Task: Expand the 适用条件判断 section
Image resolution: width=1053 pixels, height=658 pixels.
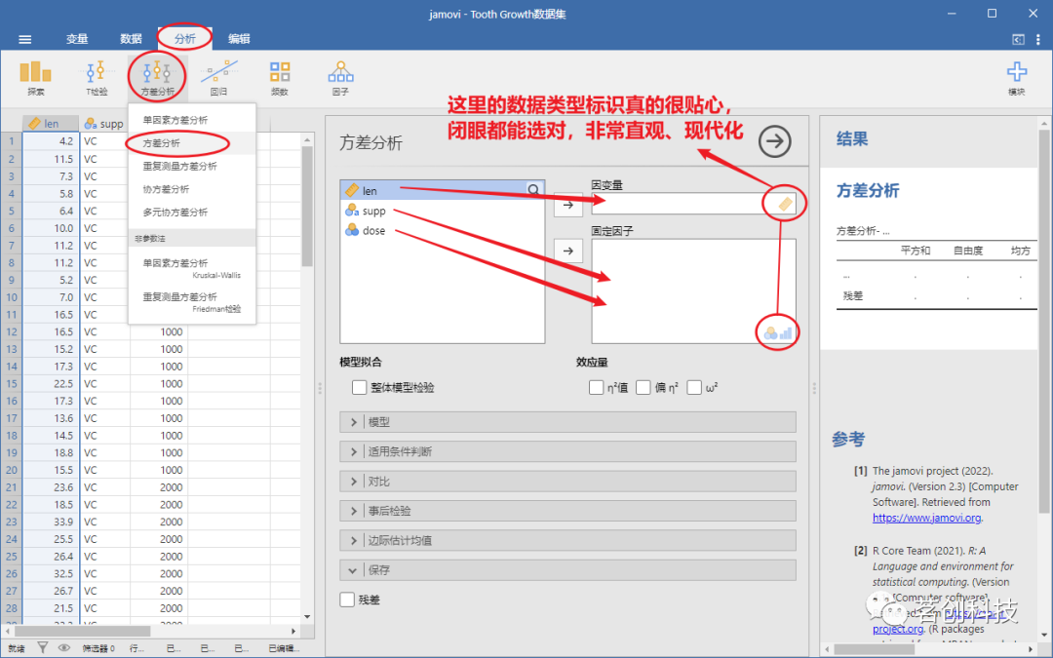Action: click(x=568, y=452)
